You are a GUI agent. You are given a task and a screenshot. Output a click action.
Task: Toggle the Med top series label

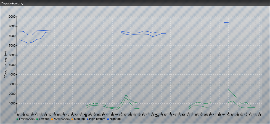pyautogui.click(x=79, y=119)
